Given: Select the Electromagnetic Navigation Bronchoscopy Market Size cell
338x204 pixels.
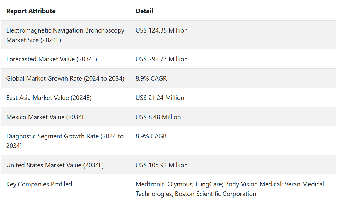Looking at the screenshot, I should click(x=65, y=35).
